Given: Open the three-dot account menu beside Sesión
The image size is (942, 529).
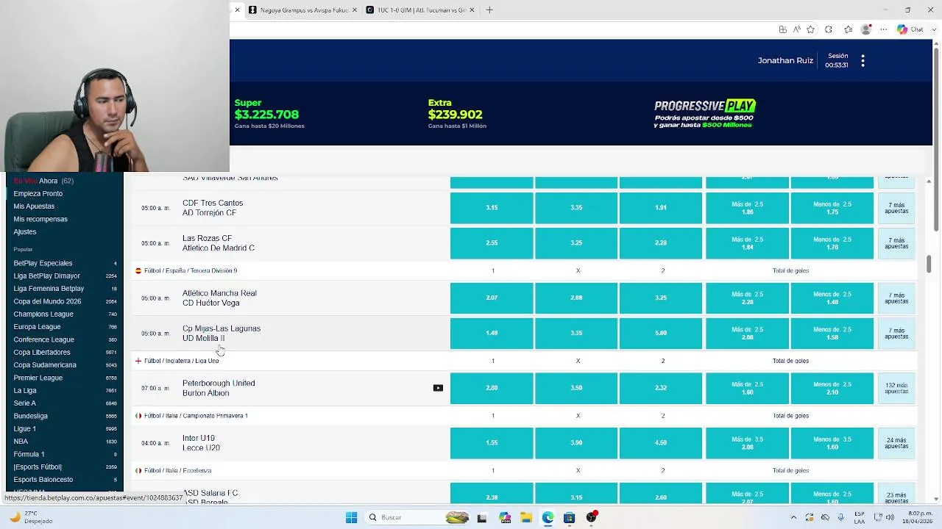Looking at the screenshot, I should pyautogui.click(x=863, y=61).
